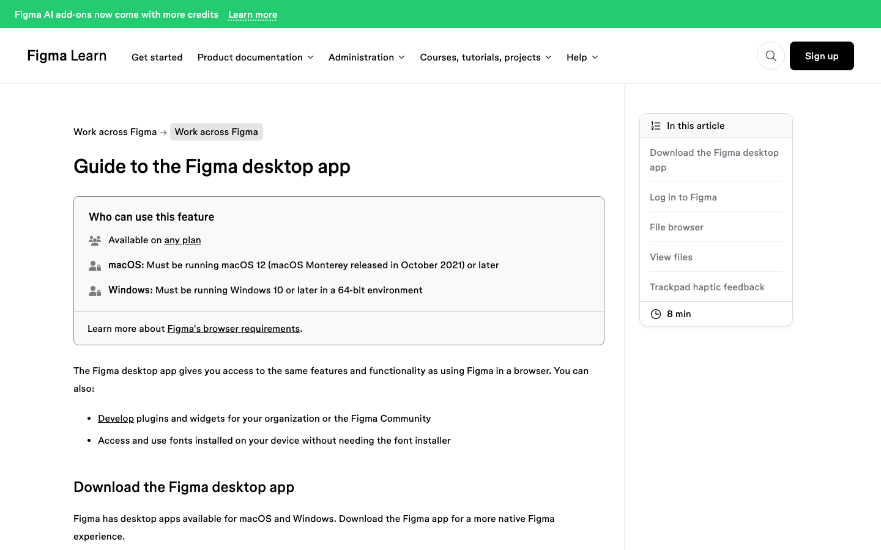Open the Courses, tutorials, projects dropdown
The image size is (881, 550).
[486, 57]
